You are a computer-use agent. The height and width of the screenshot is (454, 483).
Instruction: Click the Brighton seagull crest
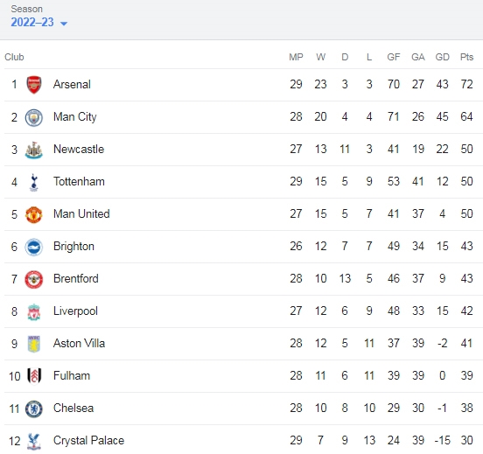34,247
